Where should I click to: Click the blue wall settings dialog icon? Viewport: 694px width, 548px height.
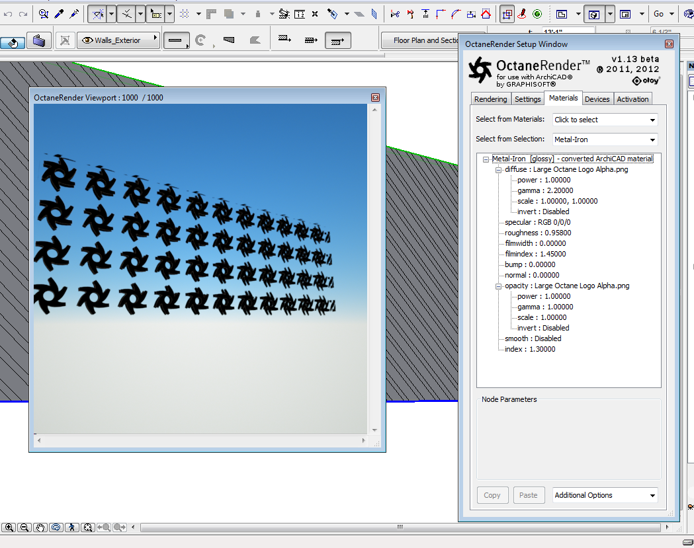[39, 41]
